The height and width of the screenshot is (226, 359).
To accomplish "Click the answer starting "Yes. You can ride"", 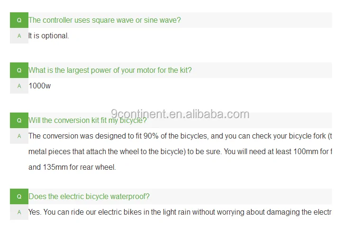I will (179, 212).
